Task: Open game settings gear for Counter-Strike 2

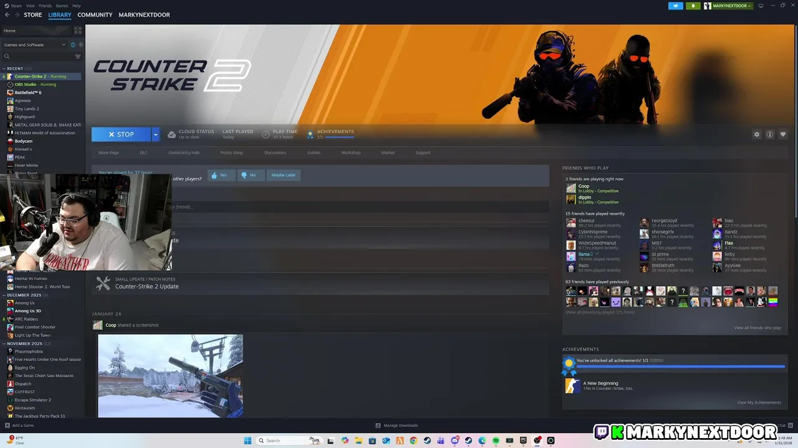Action: coord(757,134)
